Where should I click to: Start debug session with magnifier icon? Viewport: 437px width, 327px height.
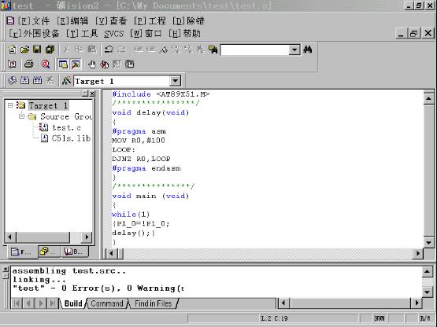[x=46, y=64]
